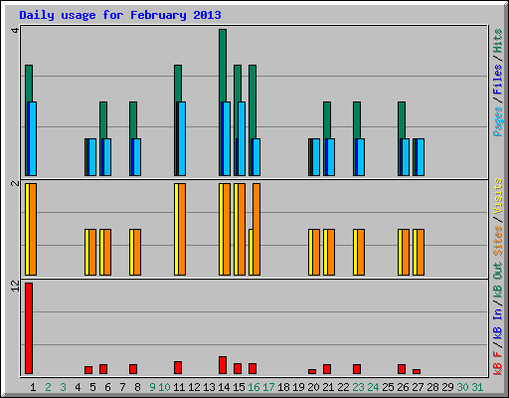Screen dimensions: 509x398
Task: Select day label 26 on the x-axis
Action: click(403, 387)
